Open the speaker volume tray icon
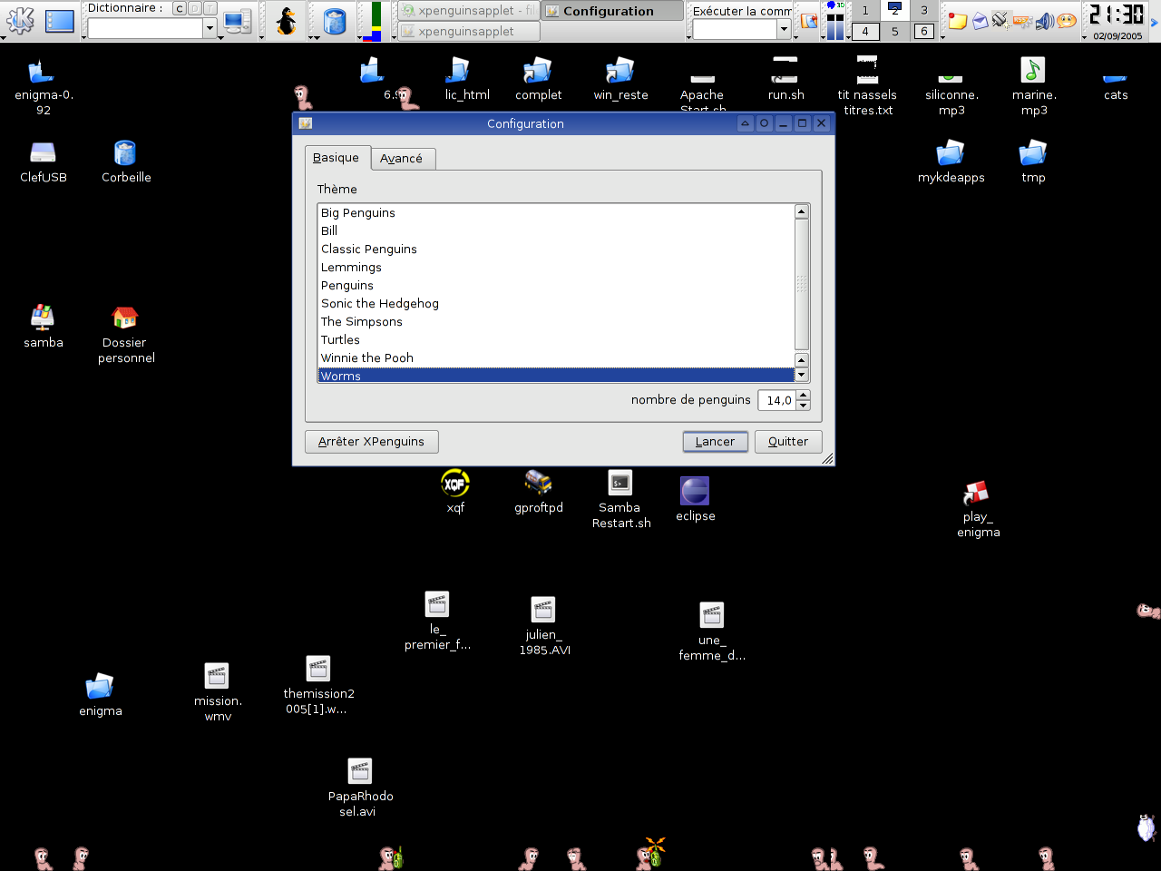This screenshot has height=871, width=1161. coord(1044,20)
